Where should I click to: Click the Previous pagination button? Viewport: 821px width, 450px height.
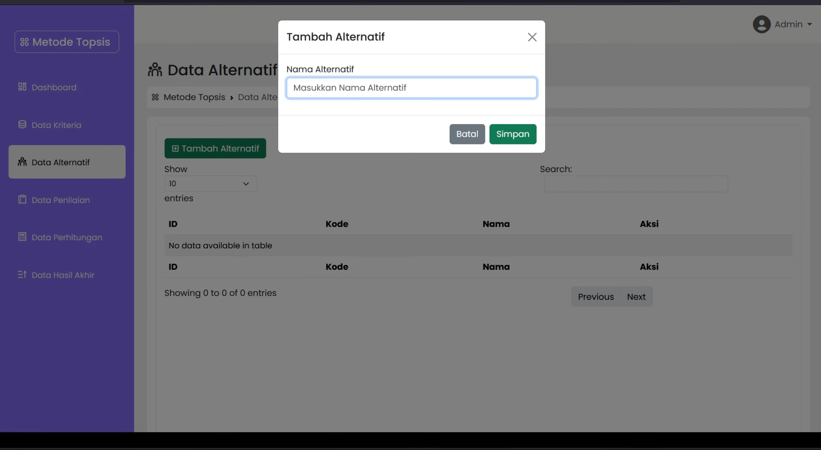596,297
